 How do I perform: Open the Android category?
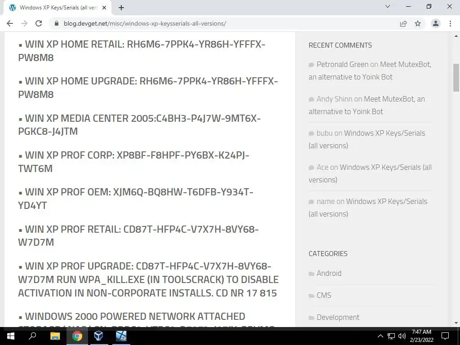[329, 274]
